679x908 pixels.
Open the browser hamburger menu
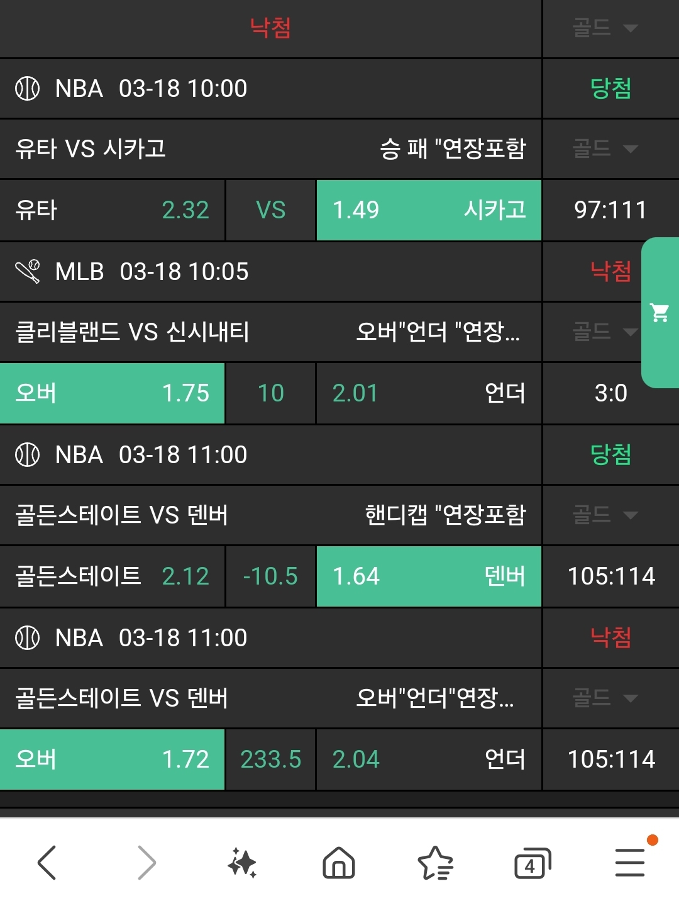[629, 862]
